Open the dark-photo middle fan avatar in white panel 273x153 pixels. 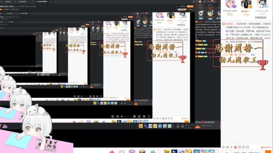[246, 4]
